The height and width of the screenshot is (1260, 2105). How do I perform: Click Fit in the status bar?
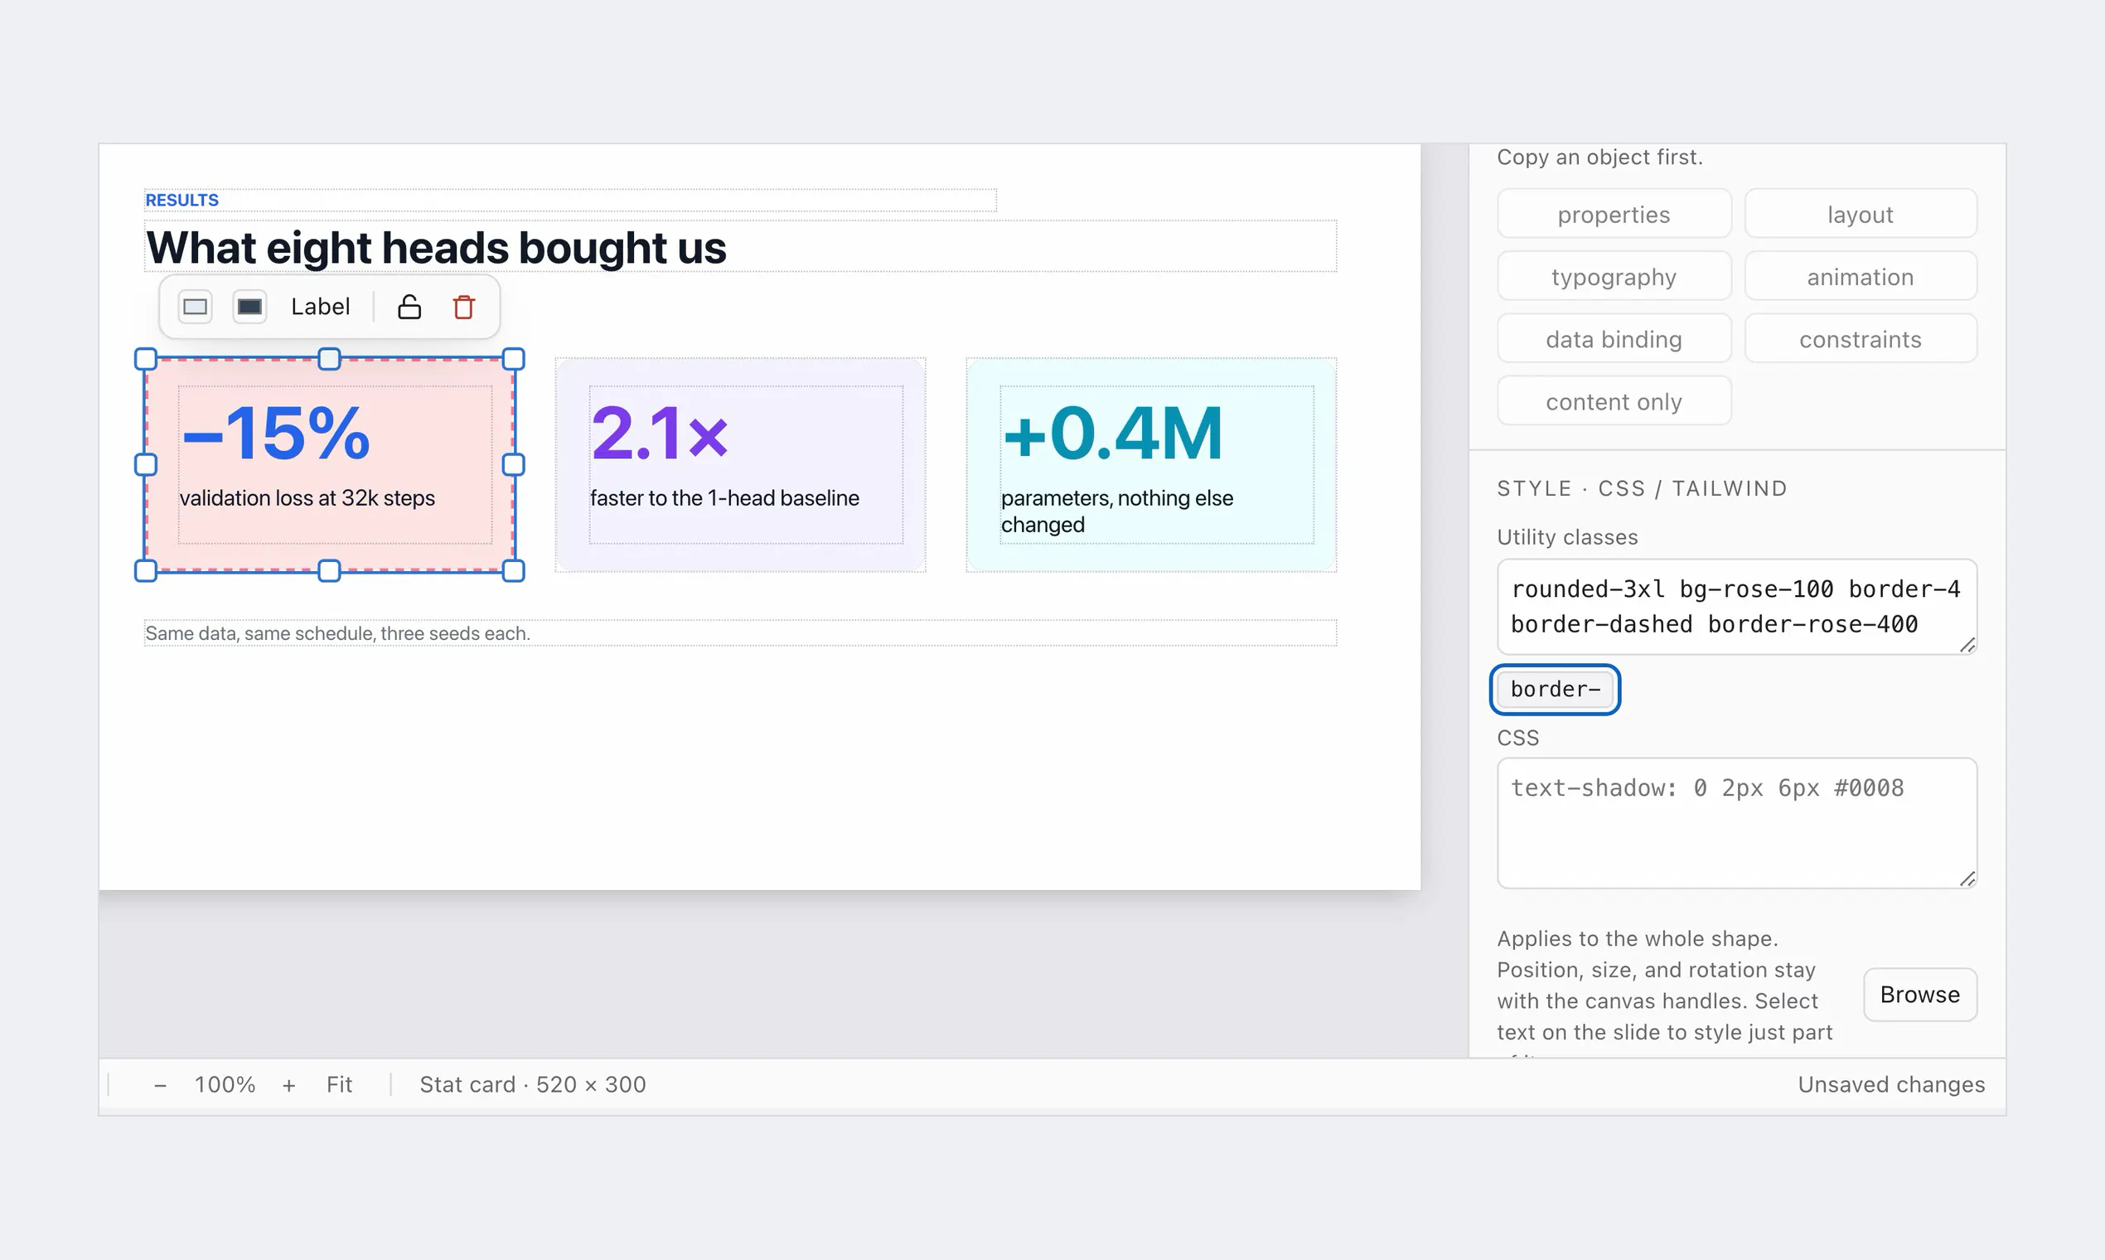click(340, 1084)
